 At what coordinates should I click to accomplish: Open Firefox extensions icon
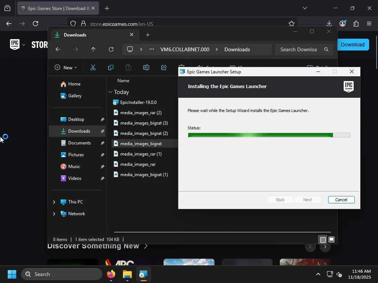356,24
